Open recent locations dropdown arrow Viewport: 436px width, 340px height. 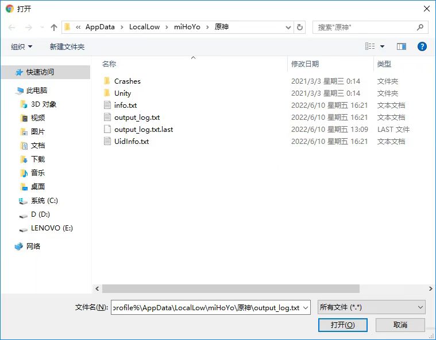click(x=42, y=27)
